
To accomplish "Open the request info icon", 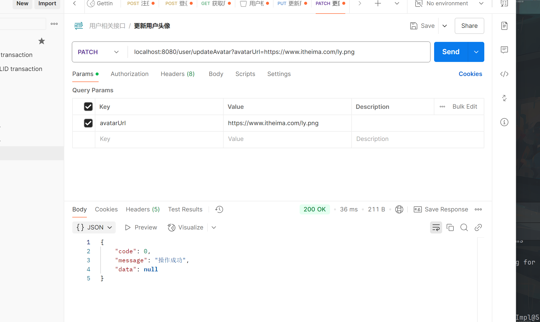I will (x=504, y=122).
